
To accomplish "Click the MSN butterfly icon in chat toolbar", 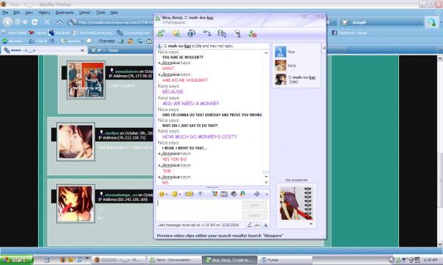I will [215, 193].
